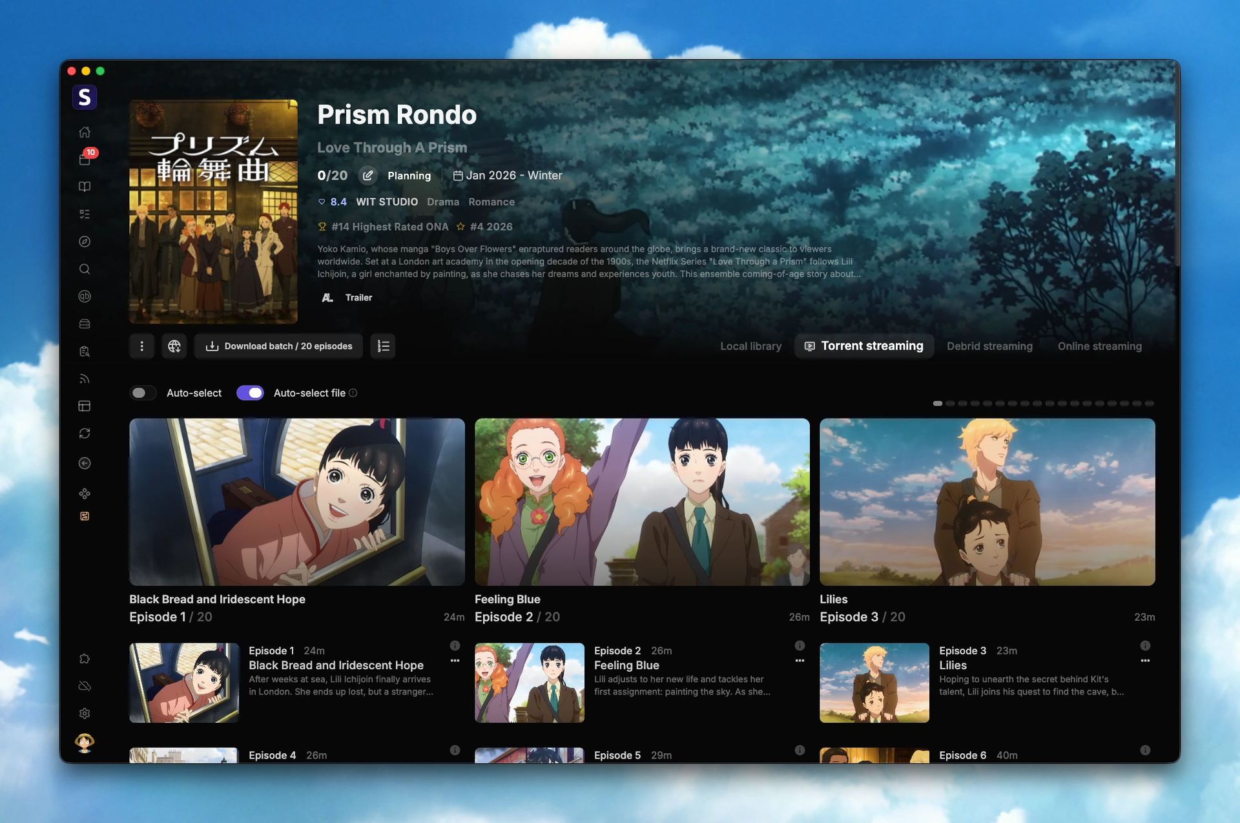This screenshot has height=823, width=1240.
Task: Play the Trailer
Action: tap(359, 298)
